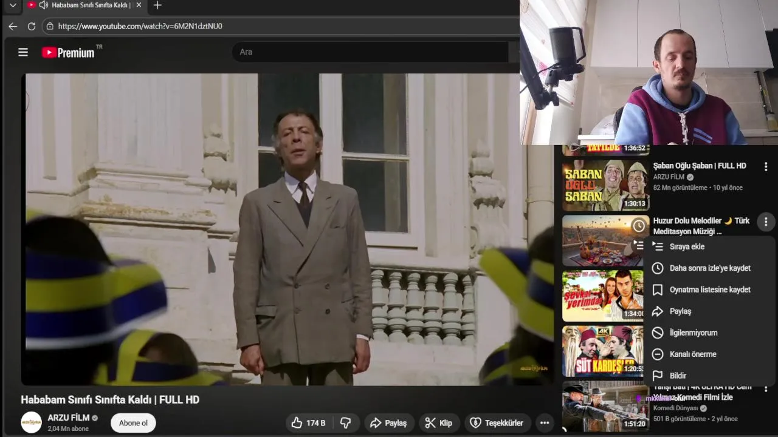This screenshot has width=778, height=437.
Task: Click 501 B görüntüleme text
Action: 680,419
